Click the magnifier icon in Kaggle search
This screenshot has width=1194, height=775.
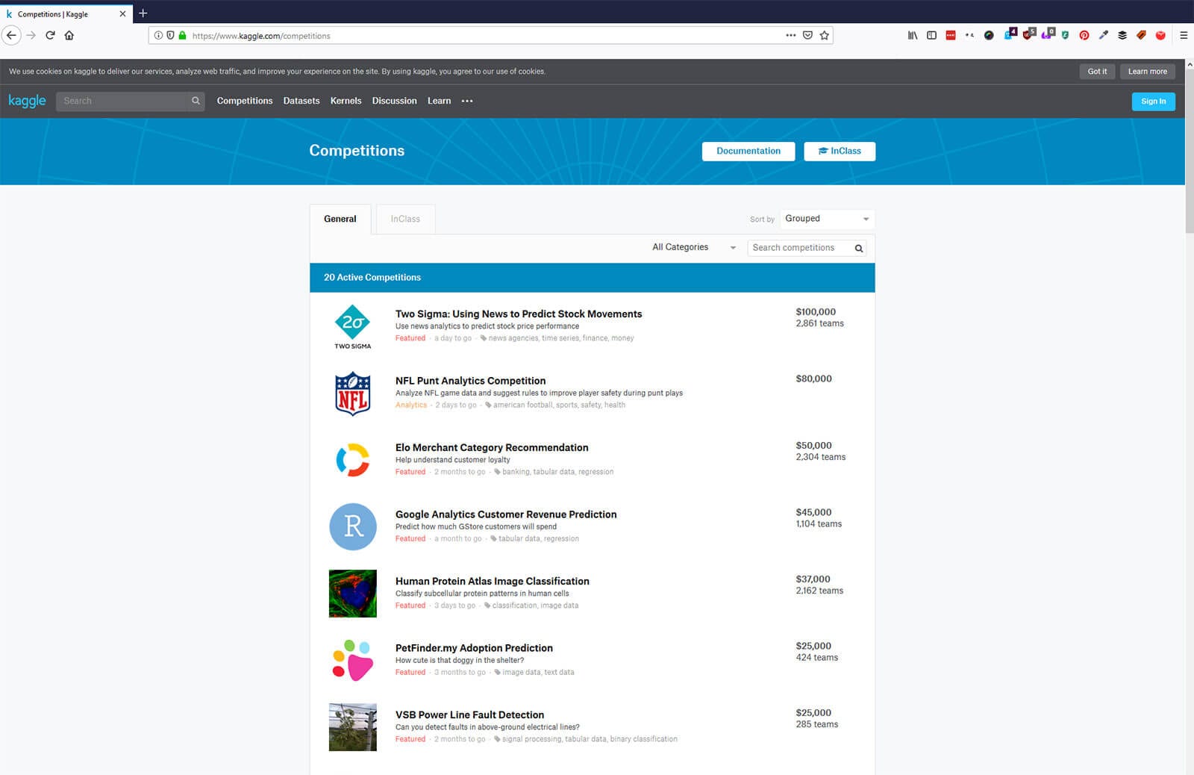pos(196,101)
